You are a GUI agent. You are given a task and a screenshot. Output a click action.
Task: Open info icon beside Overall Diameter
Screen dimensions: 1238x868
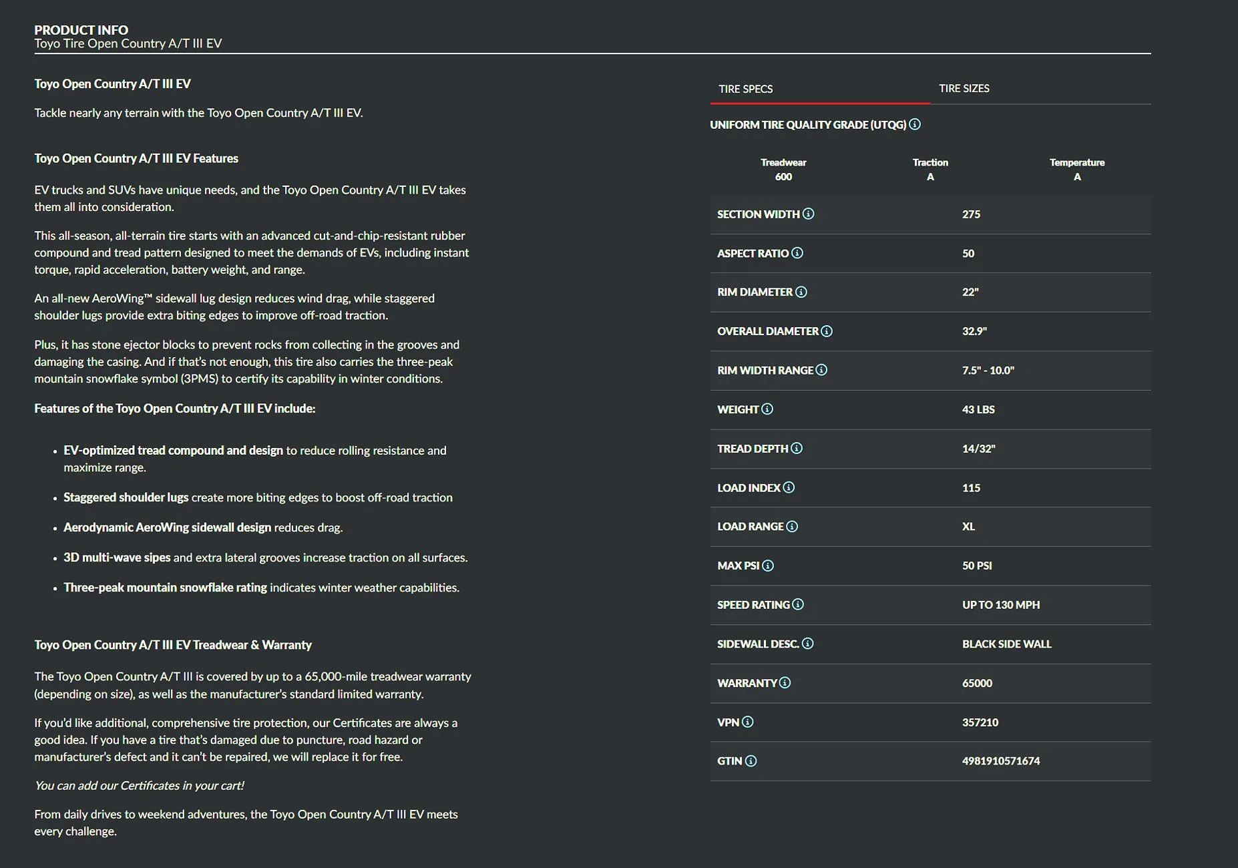click(827, 331)
